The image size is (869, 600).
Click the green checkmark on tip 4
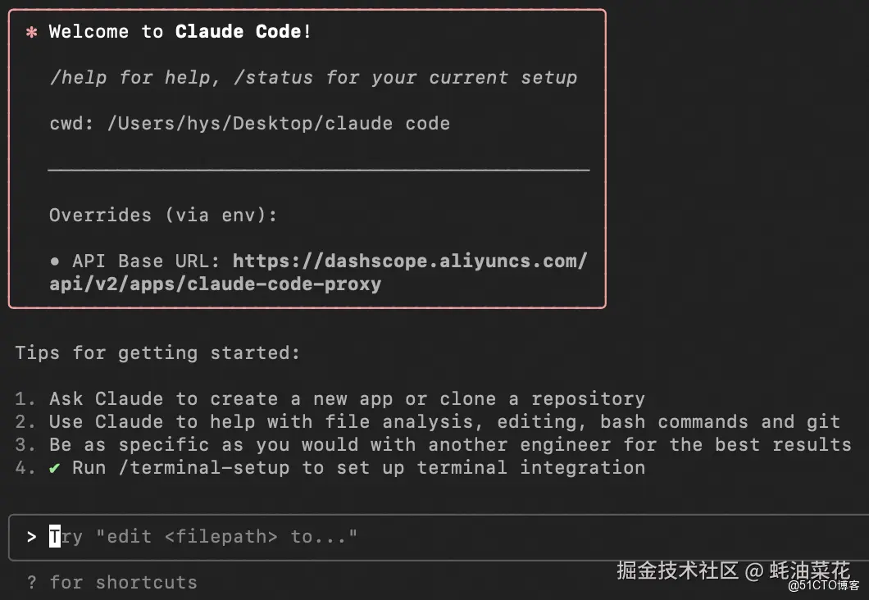(x=55, y=467)
